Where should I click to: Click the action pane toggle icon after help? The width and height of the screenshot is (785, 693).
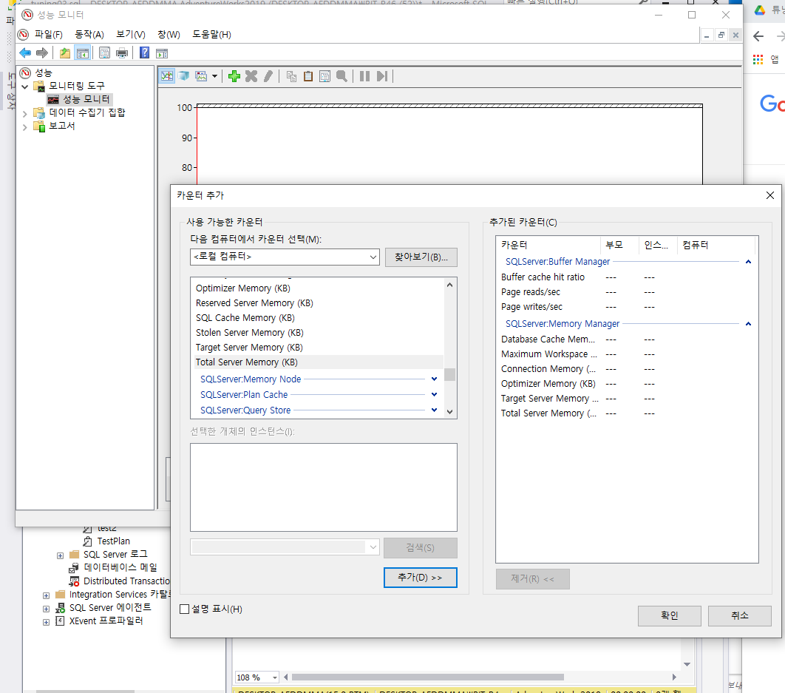(162, 53)
